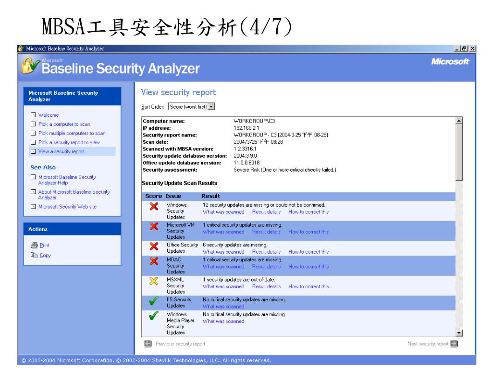Click the Copy action link

click(45, 256)
